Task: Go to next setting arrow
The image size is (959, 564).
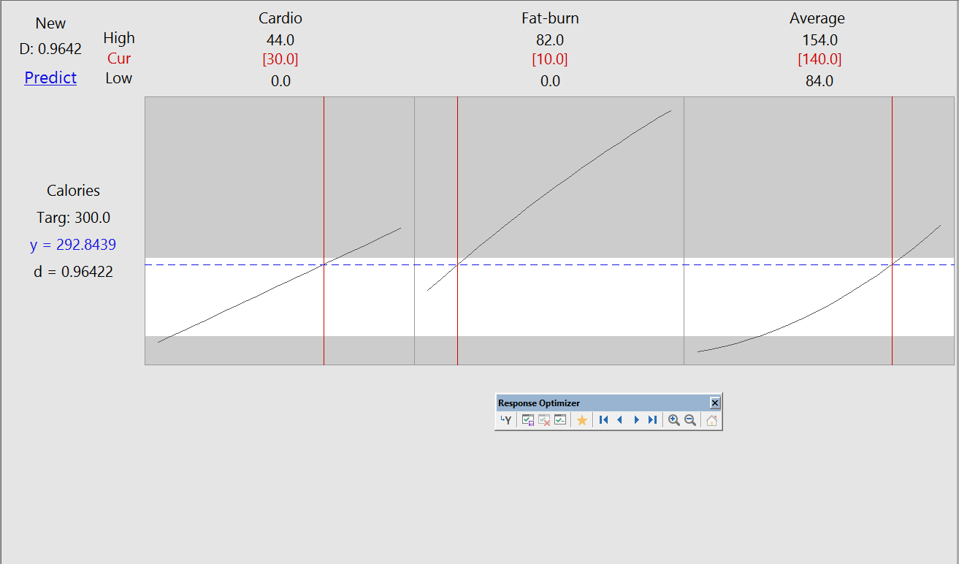Action: click(x=636, y=420)
